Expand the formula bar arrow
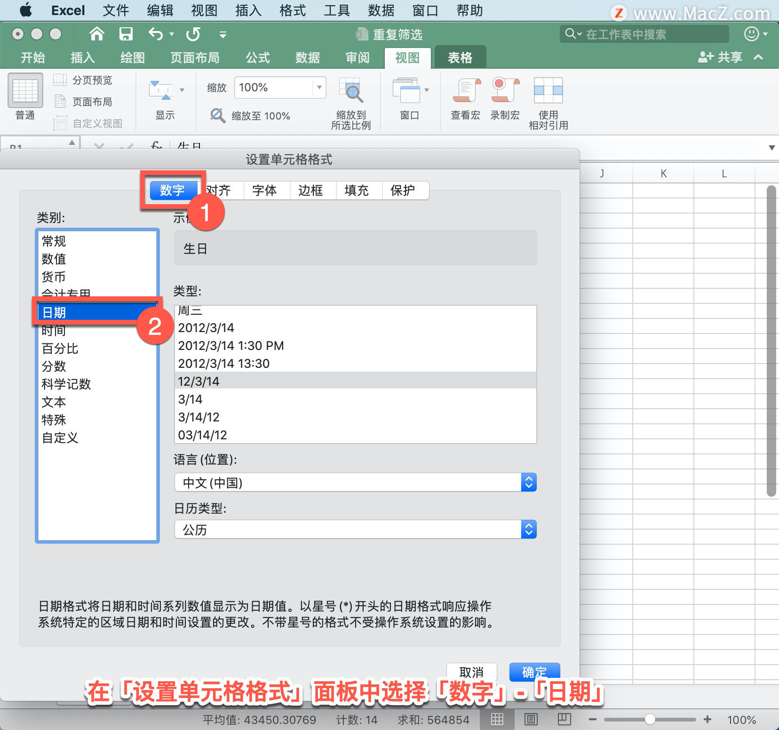The height and width of the screenshot is (730, 779). [x=771, y=148]
